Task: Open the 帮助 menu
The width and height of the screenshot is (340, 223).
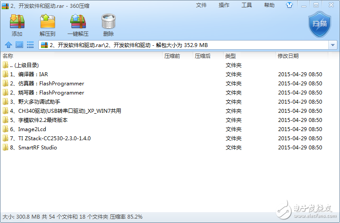Action: (x=269, y=5)
